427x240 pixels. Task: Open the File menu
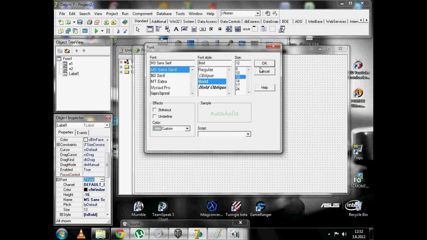pos(62,14)
